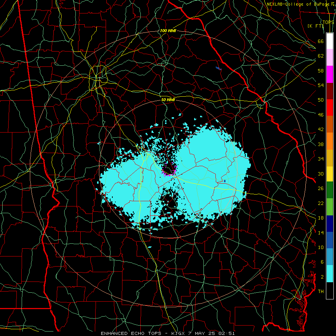This screenshot has height=336, width=336.
Task: Click the 'KJGX' station ID in caption
Action: pos(178,333)
